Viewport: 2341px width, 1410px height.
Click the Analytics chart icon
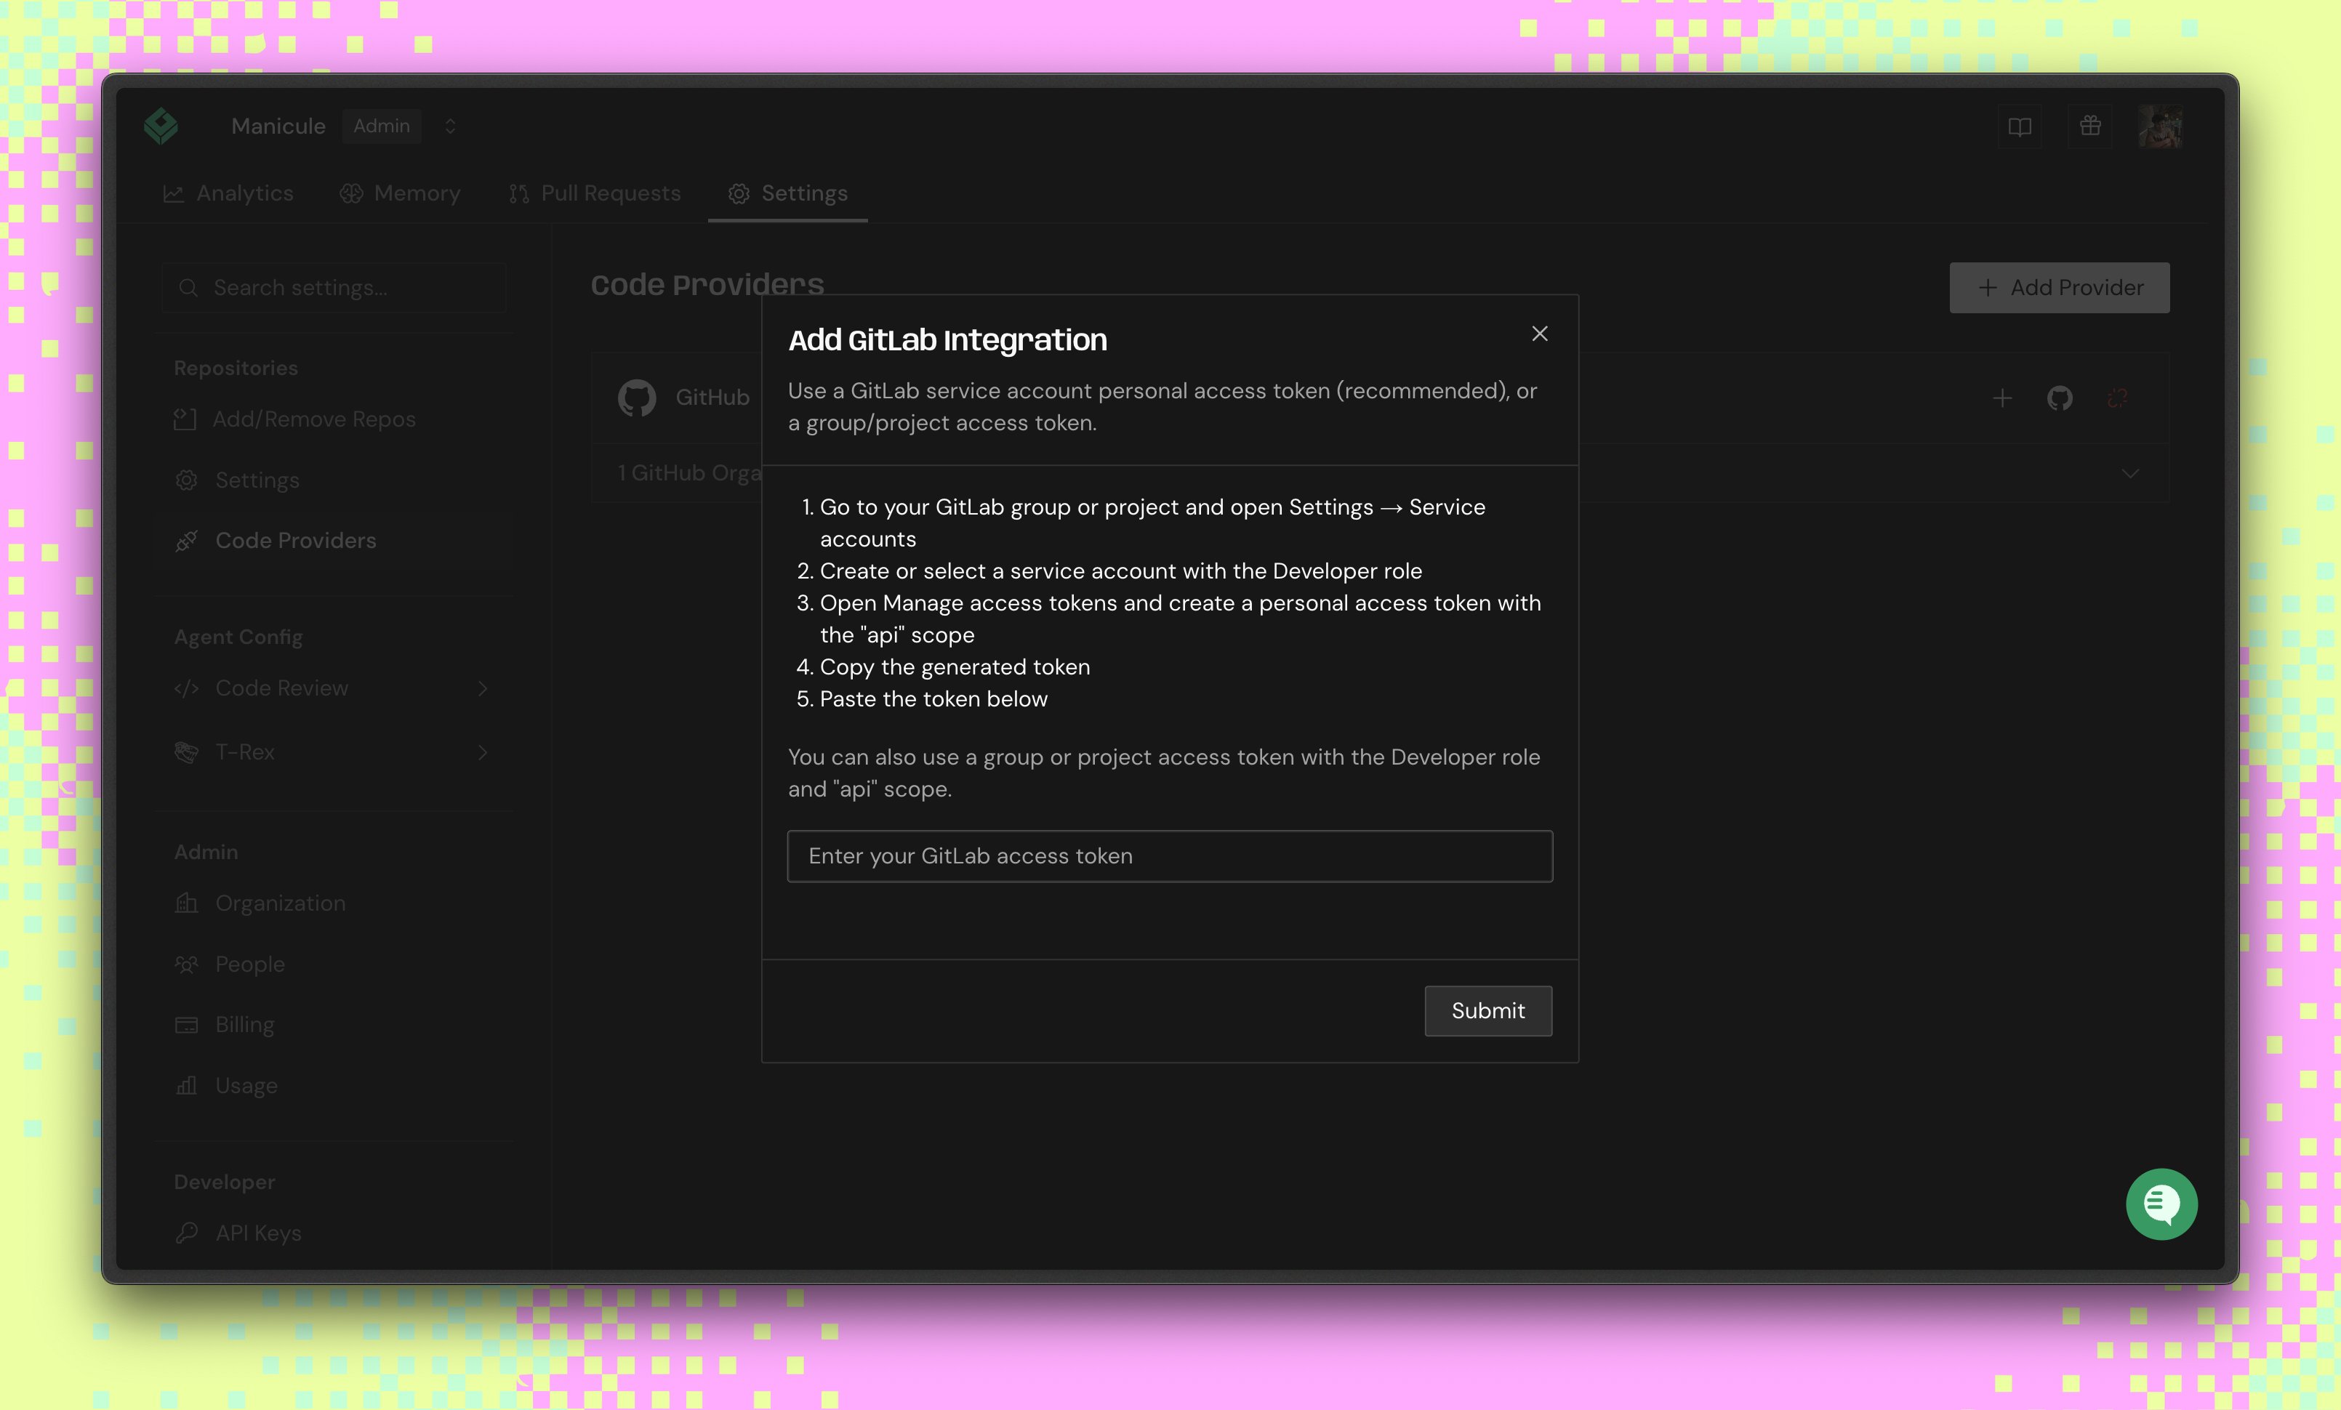(x=173, y=194)
